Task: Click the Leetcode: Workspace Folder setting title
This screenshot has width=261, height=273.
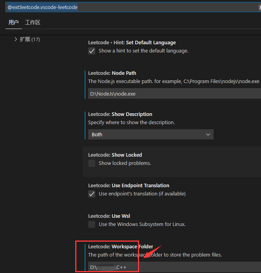Action: [x=120, y=246]
